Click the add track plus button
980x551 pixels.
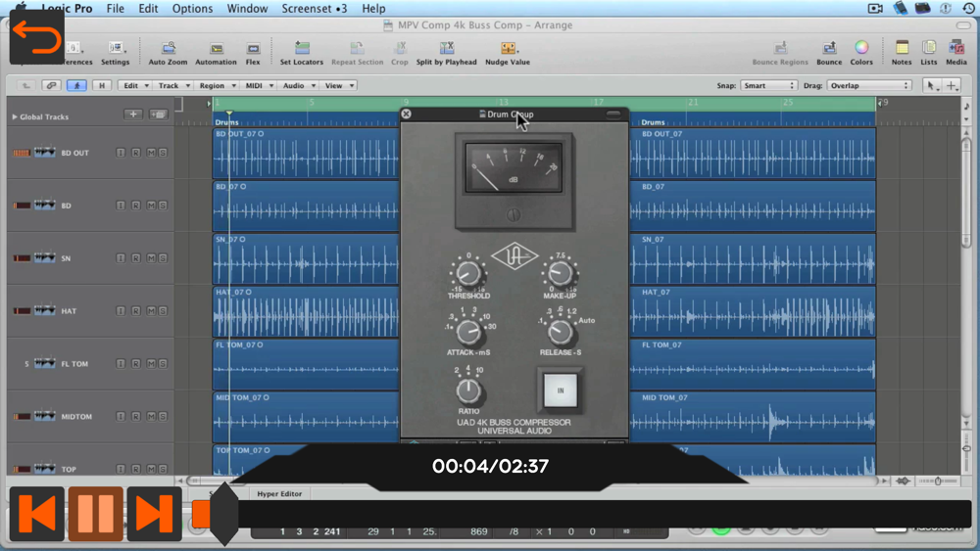(133, 115)
